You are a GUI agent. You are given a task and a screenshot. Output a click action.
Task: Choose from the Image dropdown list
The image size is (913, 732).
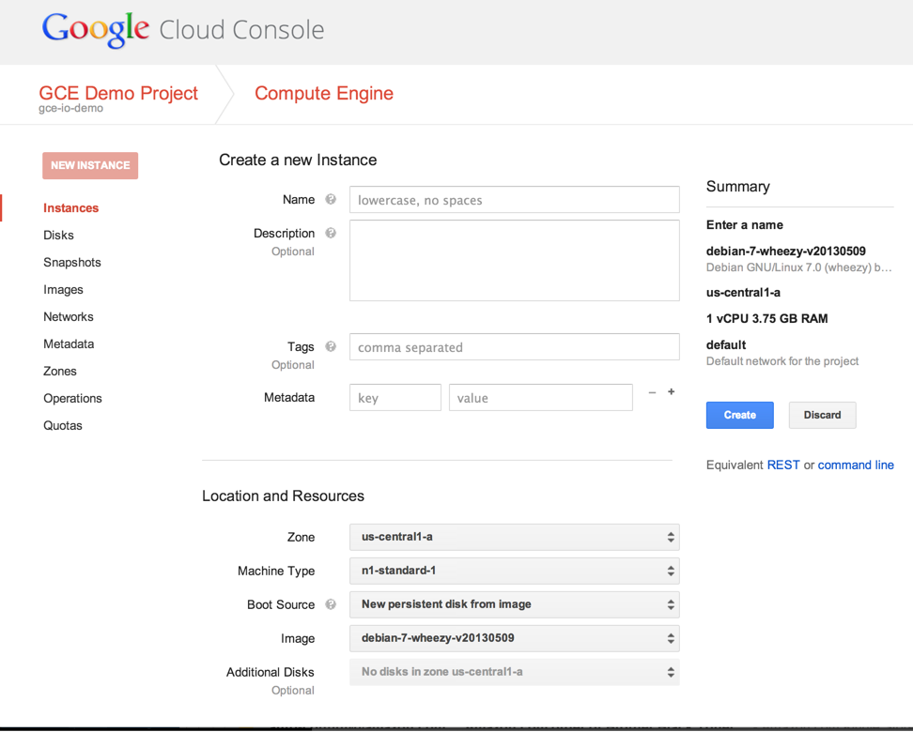tap(514, 638)
